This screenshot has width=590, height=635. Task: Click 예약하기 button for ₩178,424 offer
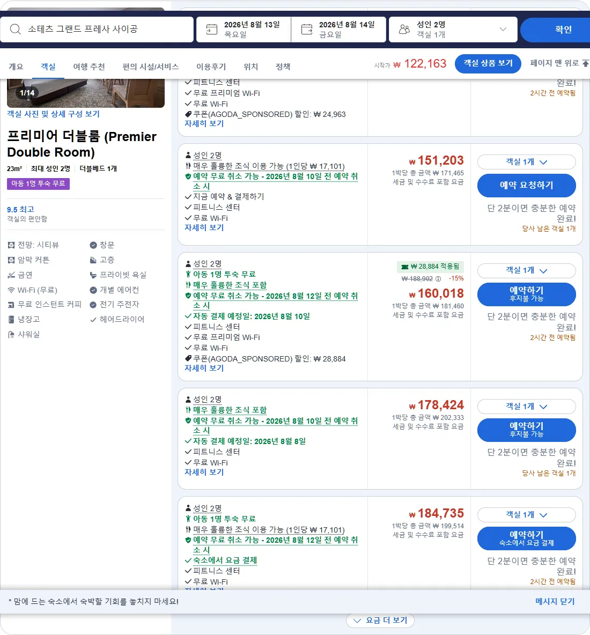click(526, 430)
